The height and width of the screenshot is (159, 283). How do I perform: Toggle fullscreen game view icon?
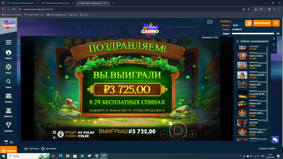tap(274, 45)
